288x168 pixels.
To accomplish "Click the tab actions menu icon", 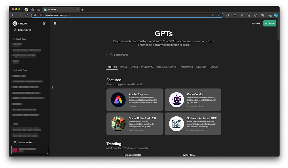I will (39, 10).
